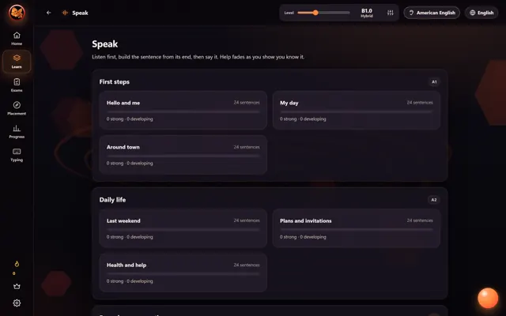Open the Around town lesson
The width and height of the screenshot is (506, 316).
[x=183, y=155]
